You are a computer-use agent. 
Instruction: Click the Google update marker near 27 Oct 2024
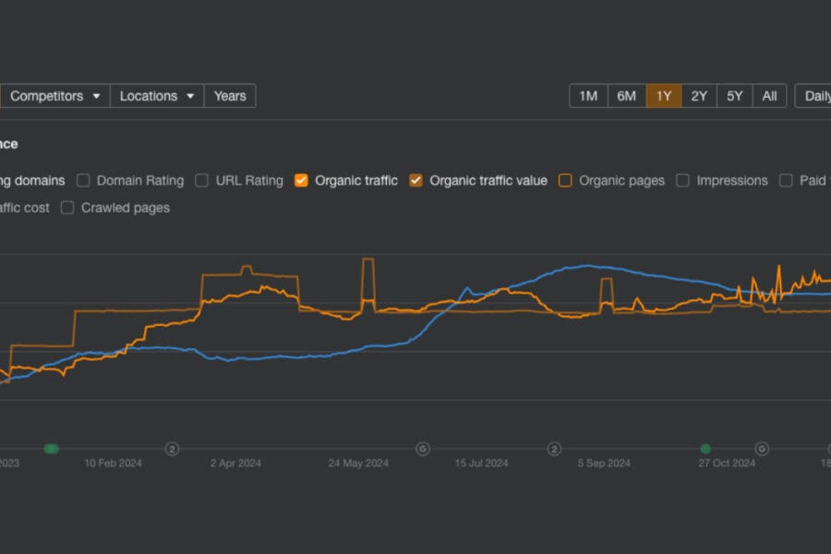point(762,449)
